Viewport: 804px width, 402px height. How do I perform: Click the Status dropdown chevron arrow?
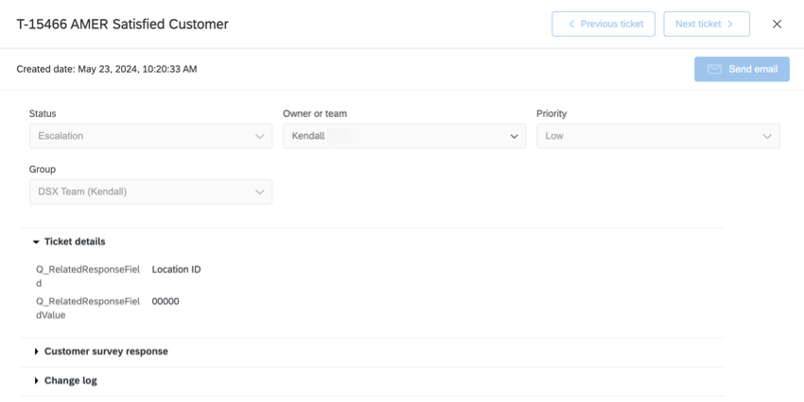click(260, 136)
